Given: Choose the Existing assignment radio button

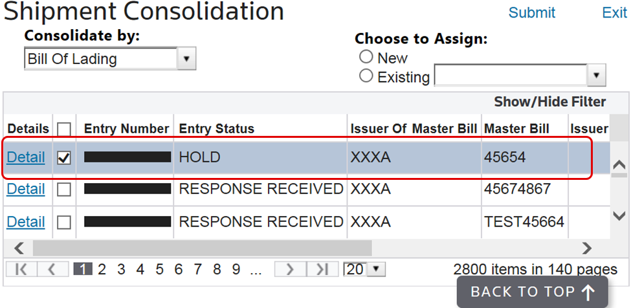Looking at the screenshot, I should [366, 76].
